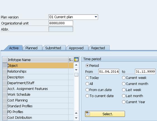Open the Rejected tab
Screen dimensions: 157x121
[x=98, y=48]
